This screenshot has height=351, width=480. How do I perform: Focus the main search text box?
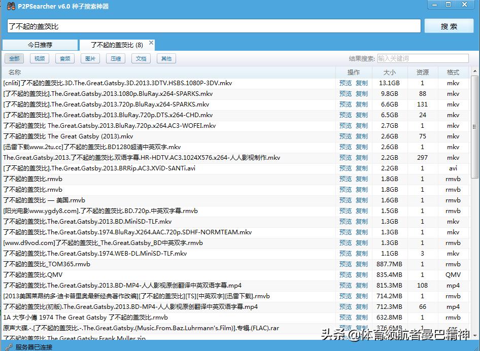(214, 26)
